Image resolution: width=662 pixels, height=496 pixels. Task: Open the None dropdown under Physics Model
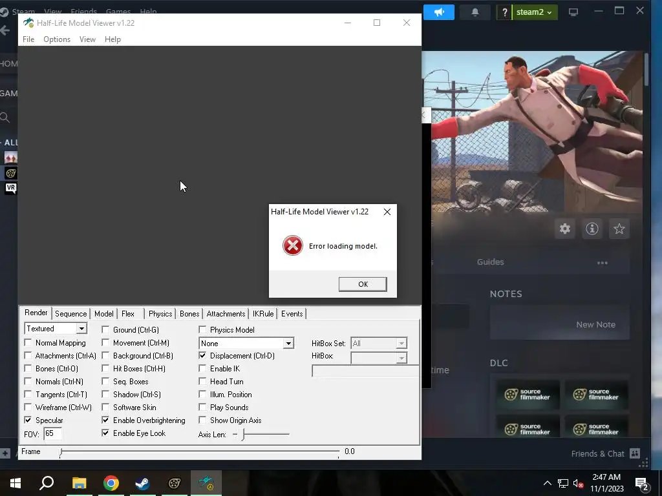(288, 344)
